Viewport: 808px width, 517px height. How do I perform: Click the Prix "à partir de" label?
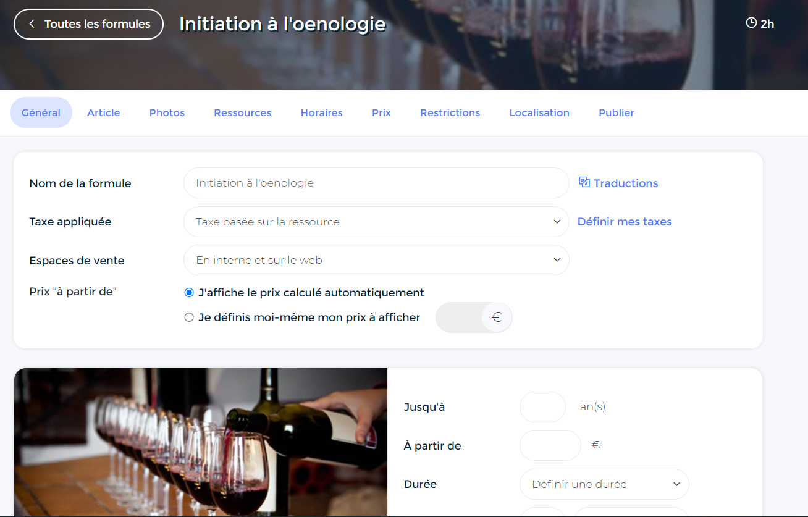click(73, 292)
